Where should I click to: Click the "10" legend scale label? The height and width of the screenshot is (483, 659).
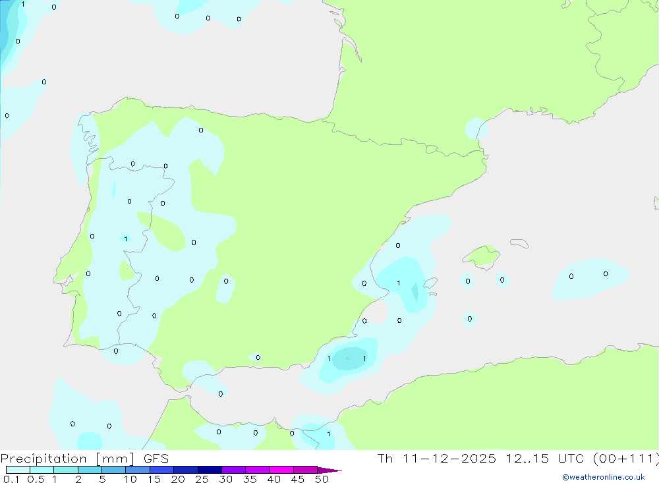click(130, 479)
